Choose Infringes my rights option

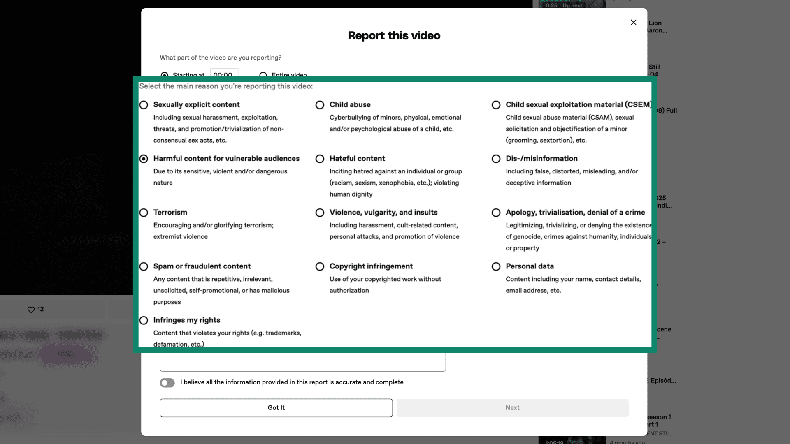point(144,320)
